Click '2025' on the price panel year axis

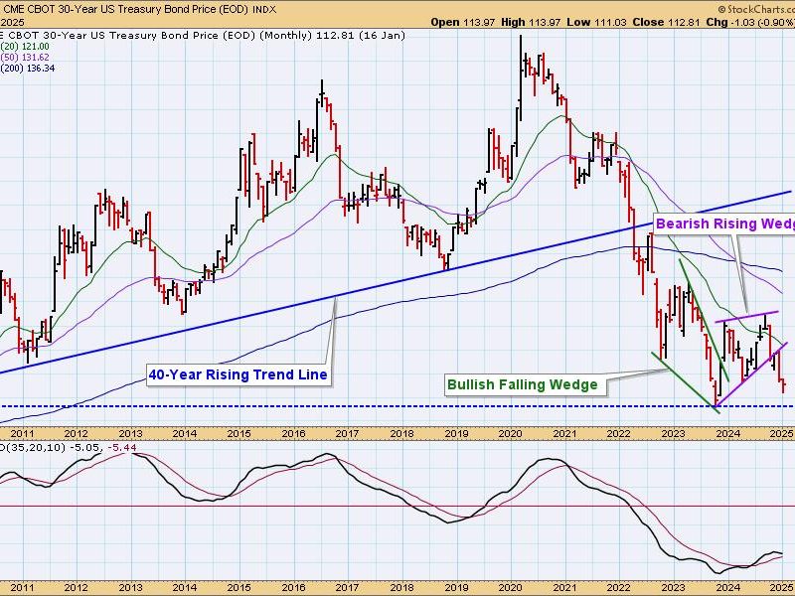[x=781, y=434]
